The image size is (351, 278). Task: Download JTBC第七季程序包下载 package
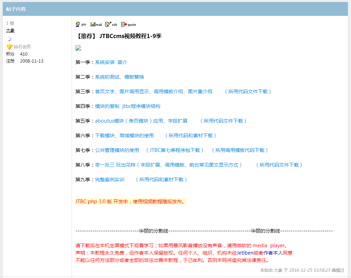pyautogui.click(x=175, y=150)
